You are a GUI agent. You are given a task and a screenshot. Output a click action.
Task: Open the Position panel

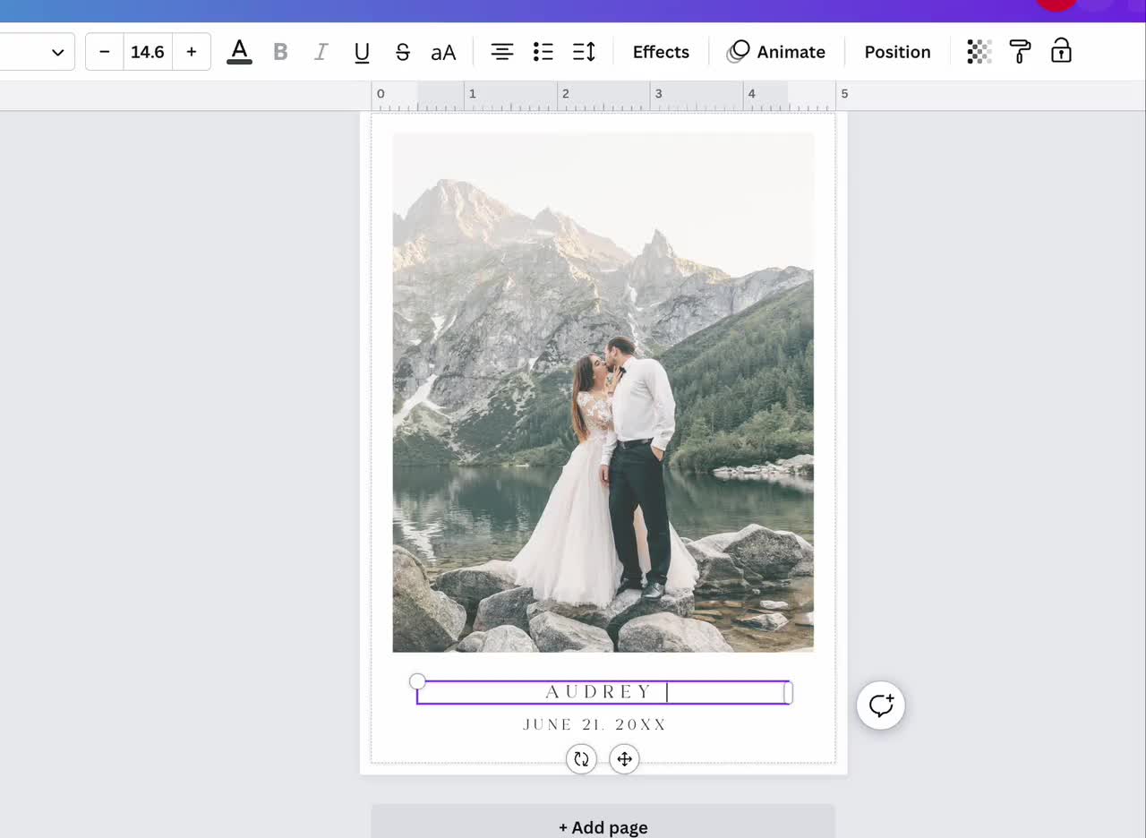[897, 52]
